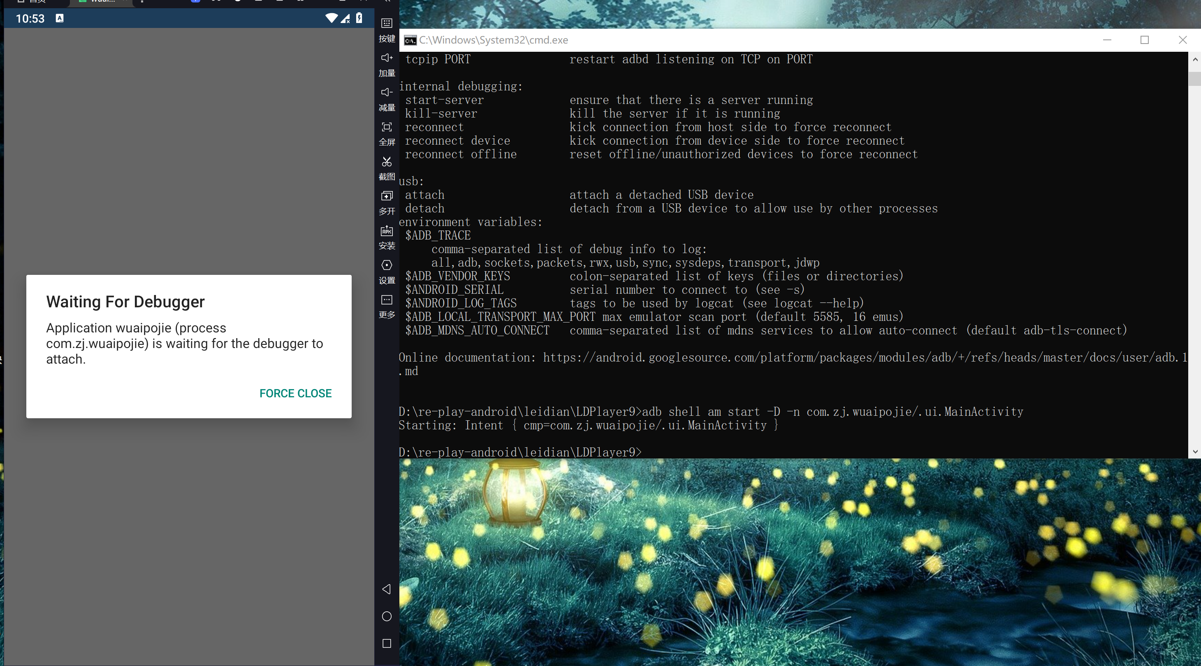This screenshot has width=1201, height=666.
Task: Click 'reconnect offline' command text
Action: [461, 154]
